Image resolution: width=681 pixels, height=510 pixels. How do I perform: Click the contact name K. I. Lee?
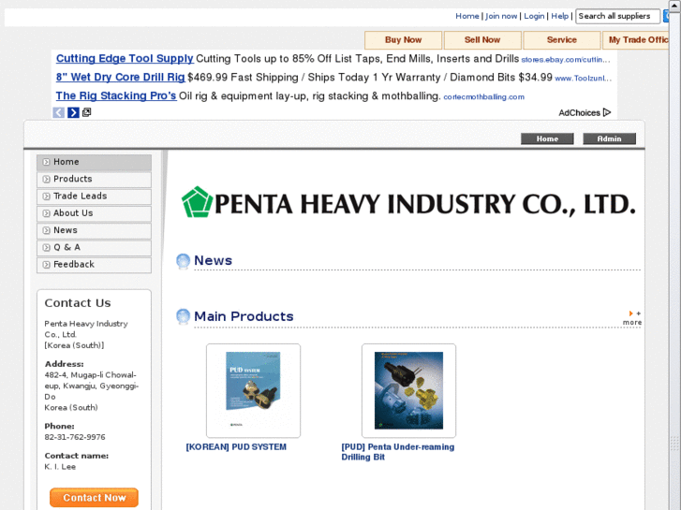[x=60, y=467]
